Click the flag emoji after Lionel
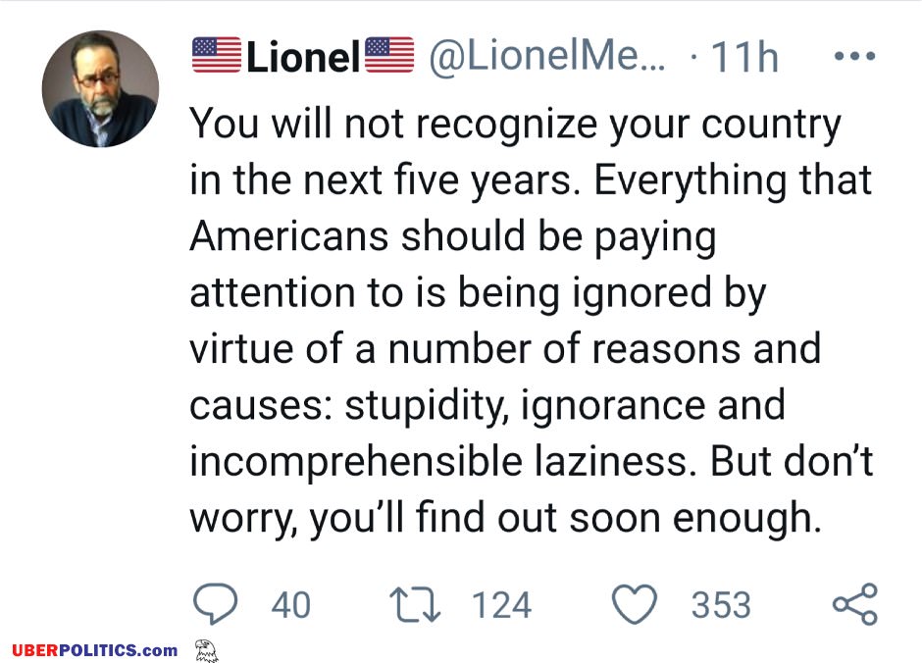 coord(389,55)
